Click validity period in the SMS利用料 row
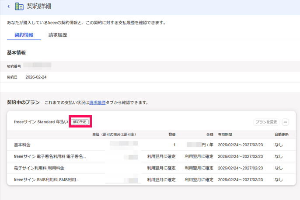 coord(241,180)
